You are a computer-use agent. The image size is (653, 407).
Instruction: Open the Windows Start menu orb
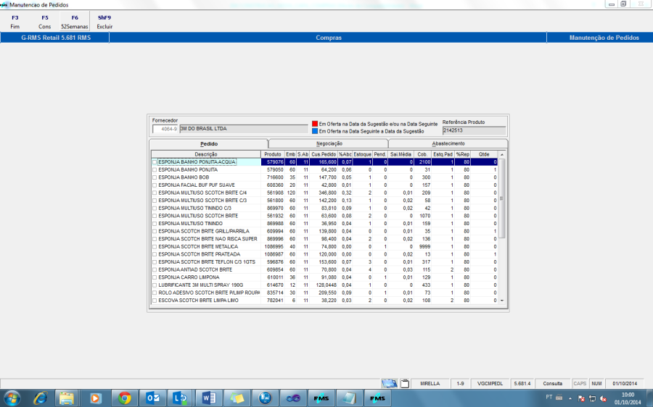[11, 398]
